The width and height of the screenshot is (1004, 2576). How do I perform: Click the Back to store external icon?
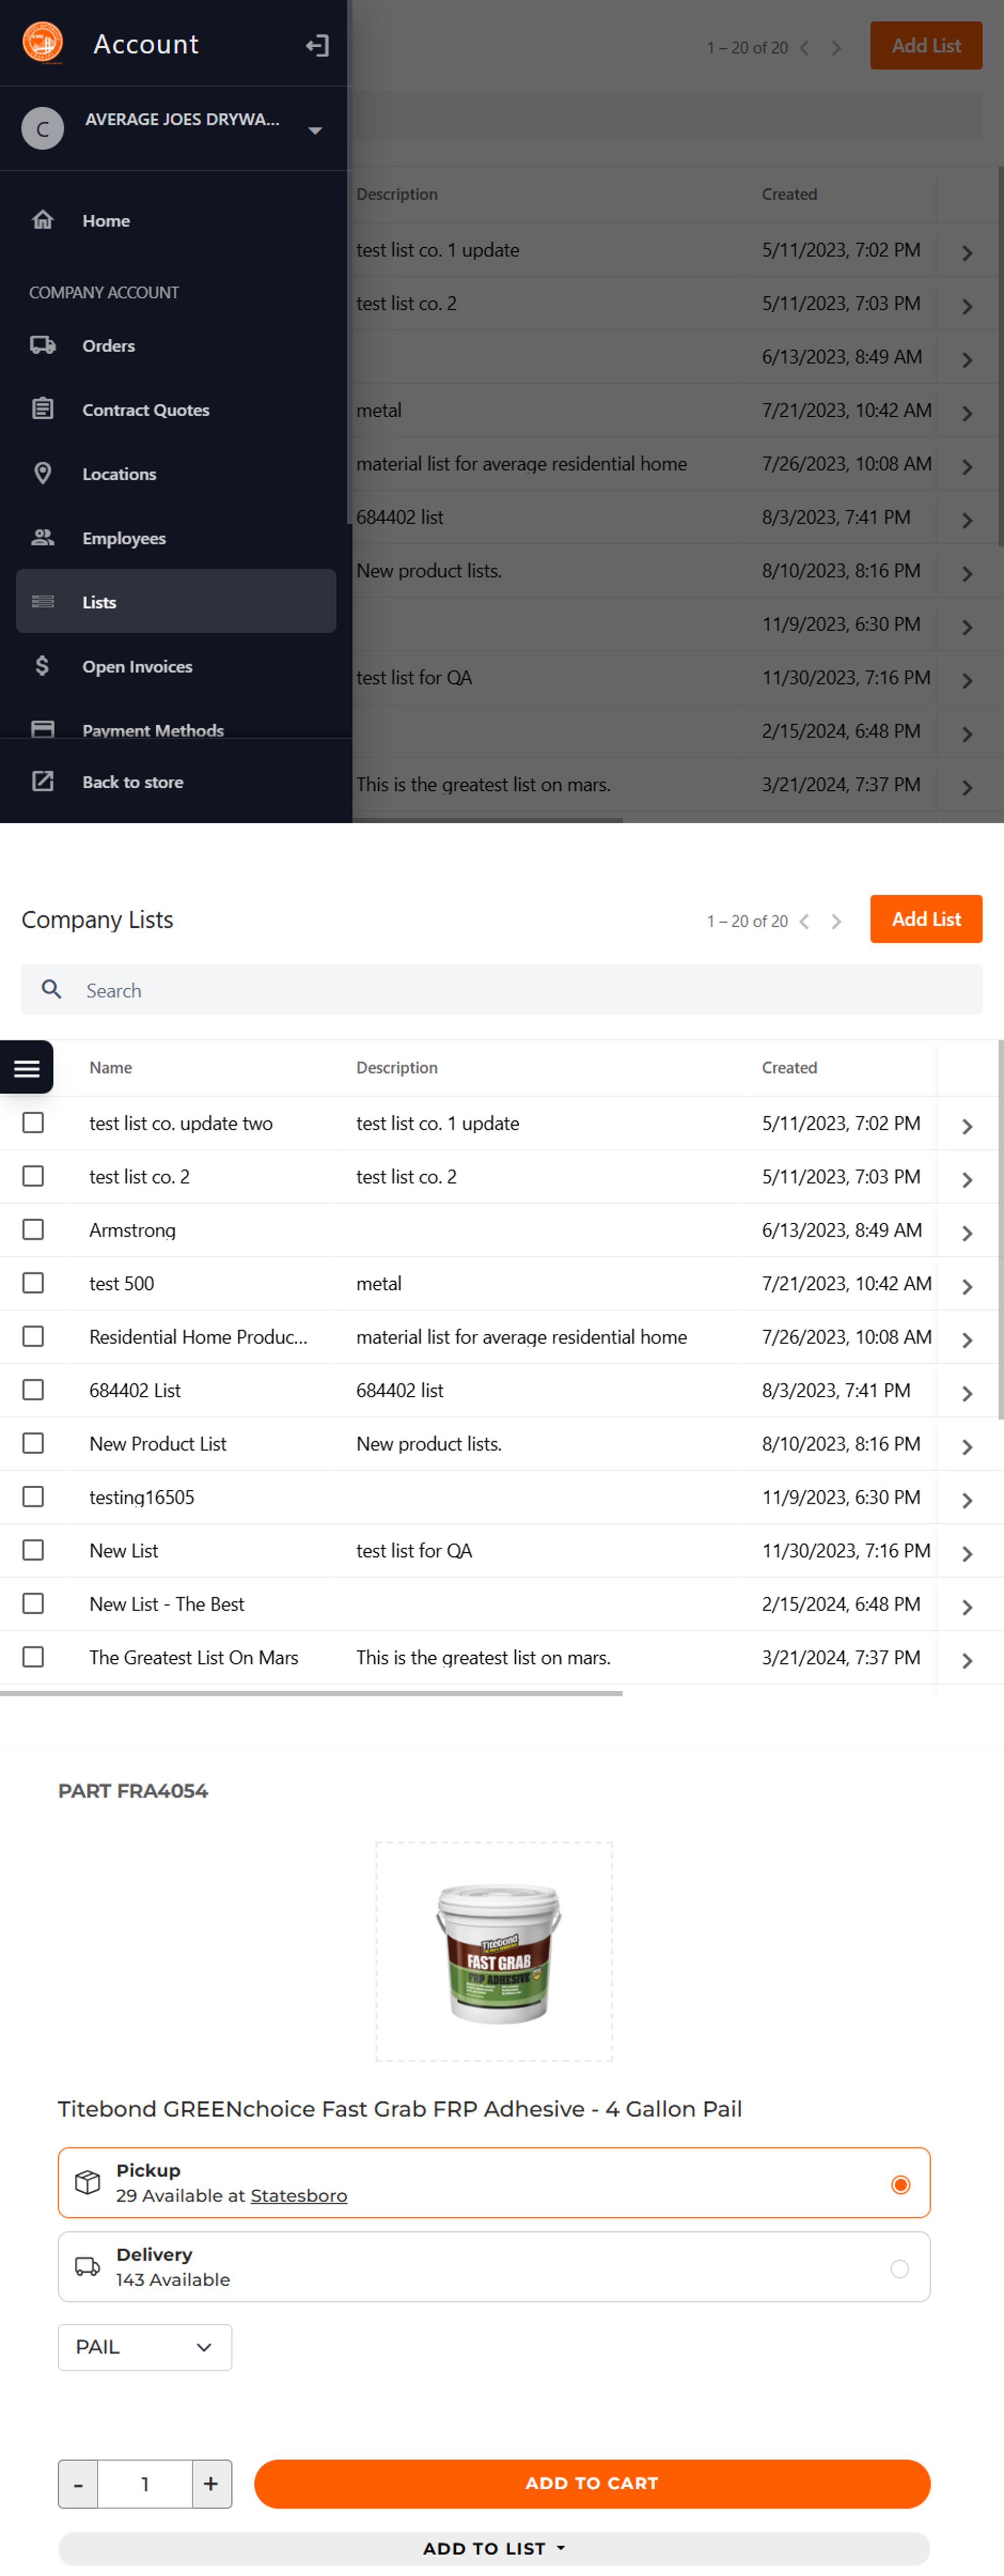(x=43, y=781)
